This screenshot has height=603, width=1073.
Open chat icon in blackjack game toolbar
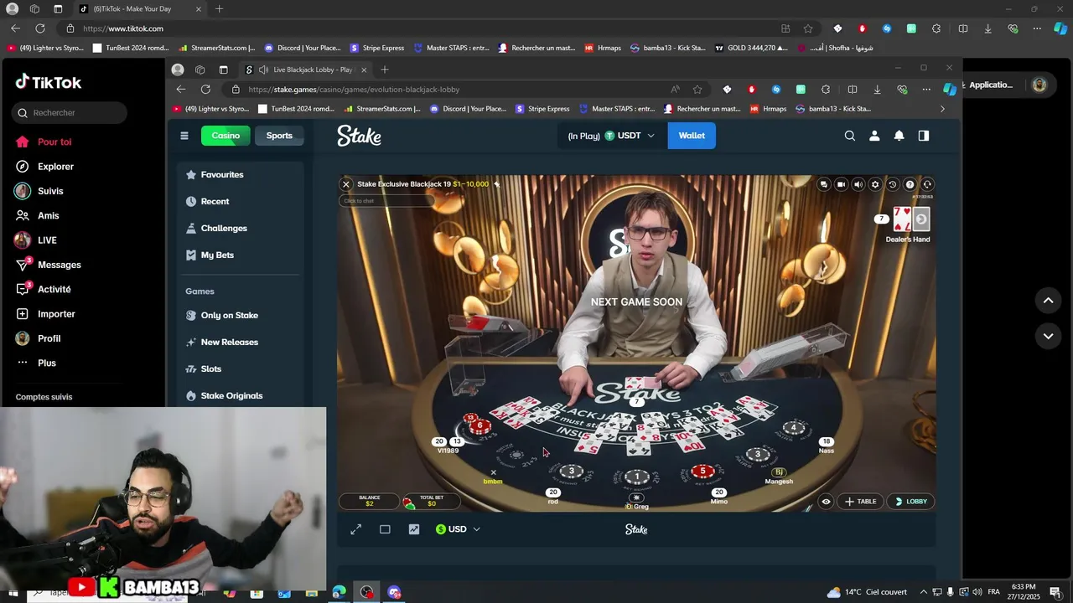[824, 184]
